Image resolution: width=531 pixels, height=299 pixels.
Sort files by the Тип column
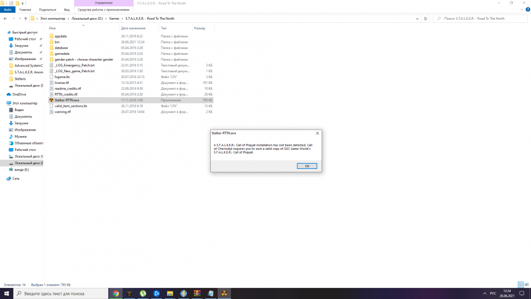point(164,28)
